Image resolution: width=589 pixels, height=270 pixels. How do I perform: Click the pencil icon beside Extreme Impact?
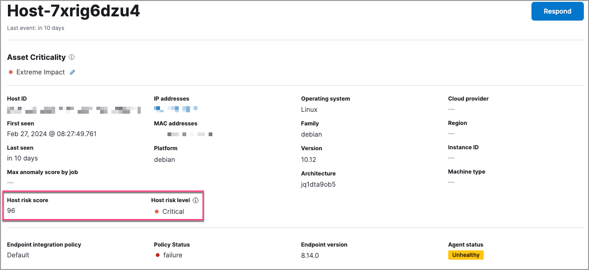click(x=73, y=72)
